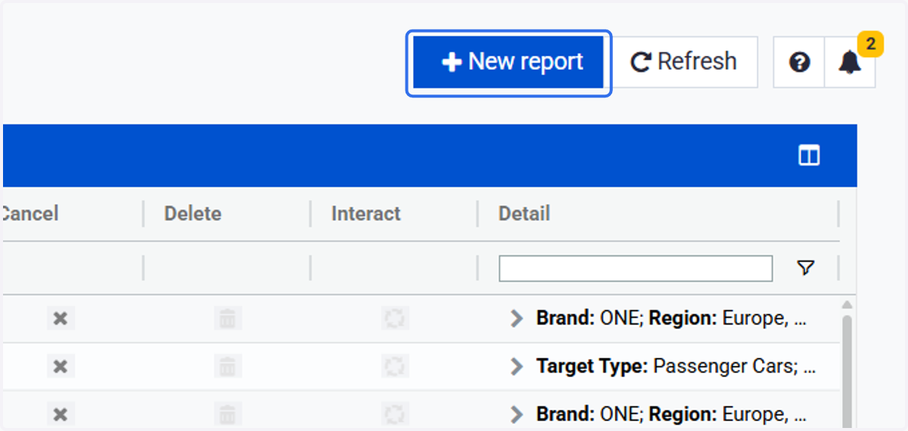
Task: Sort by the Detail column header
Action: click(524, 214)
